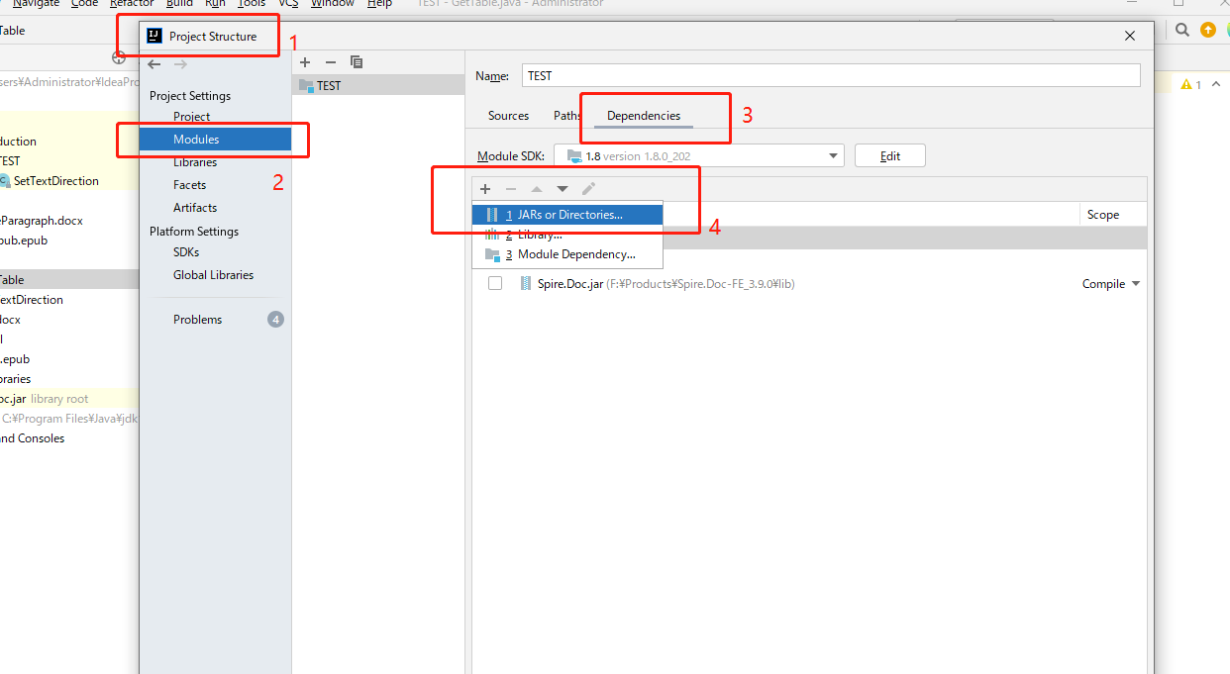The height and width of the screenshot is (674, 1230).
Task: Move dependency down with the down arrow
Action: pos(563,188)
